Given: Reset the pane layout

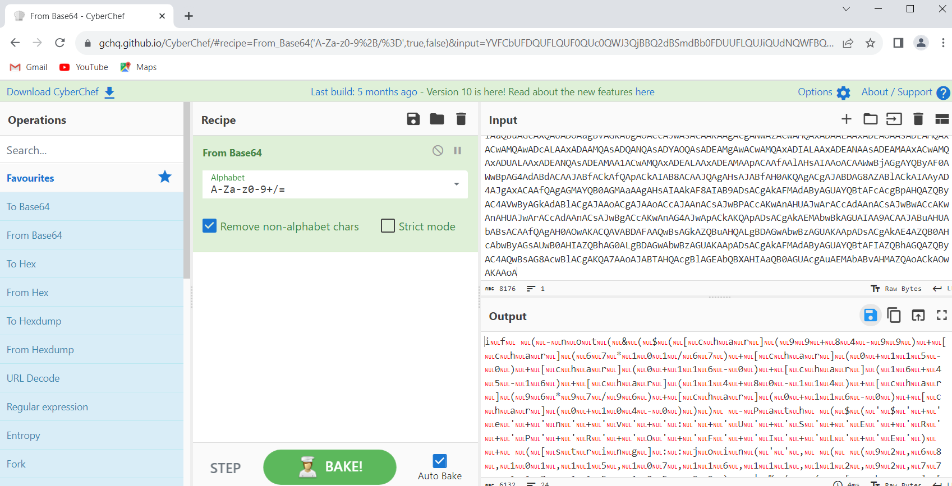Looking at the screenshot, I should click(942, 119).
